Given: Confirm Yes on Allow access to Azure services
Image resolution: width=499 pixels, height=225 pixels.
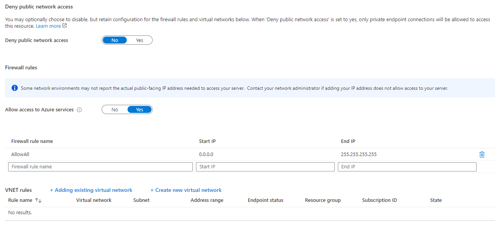Looking at the screenshot, I should (x=139, y=109).
